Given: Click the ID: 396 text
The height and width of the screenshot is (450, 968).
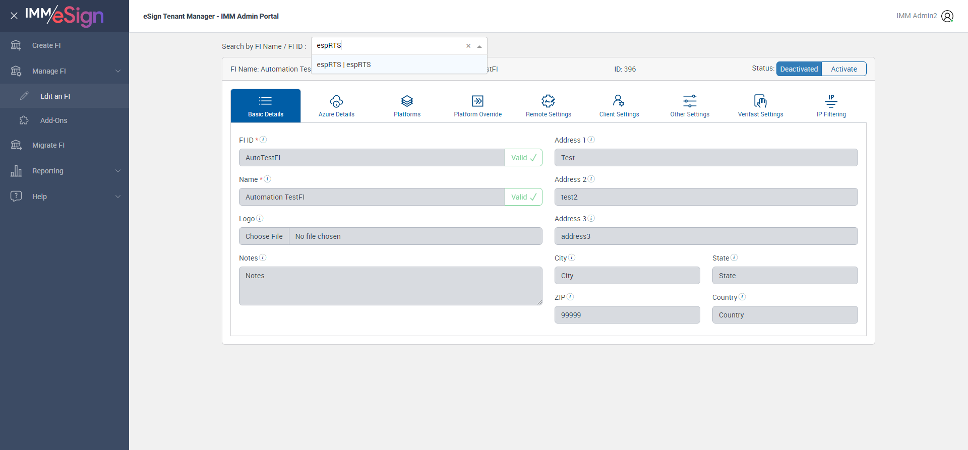Looking at the screenshot, I should click(625, 69).
